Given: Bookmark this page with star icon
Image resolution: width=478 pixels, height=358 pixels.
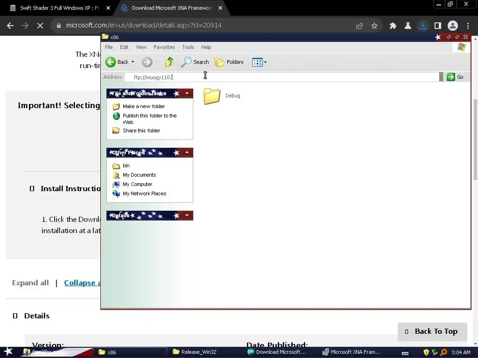Looking at the screenshot, I should point(374,26).
